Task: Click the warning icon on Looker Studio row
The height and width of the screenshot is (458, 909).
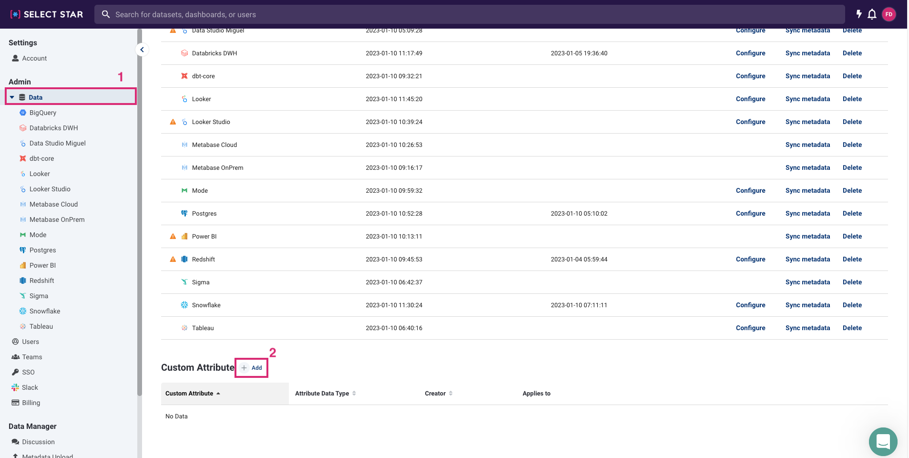Action: pyautogui.click(x=173, y=122)
